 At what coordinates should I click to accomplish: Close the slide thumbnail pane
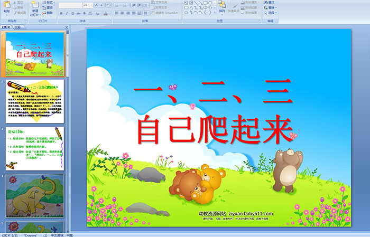[x=67, y=27]
